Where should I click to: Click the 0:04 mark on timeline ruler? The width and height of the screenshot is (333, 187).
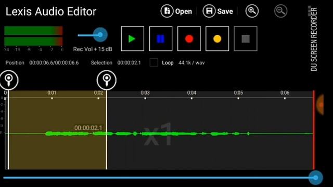(x=191, y=93)
